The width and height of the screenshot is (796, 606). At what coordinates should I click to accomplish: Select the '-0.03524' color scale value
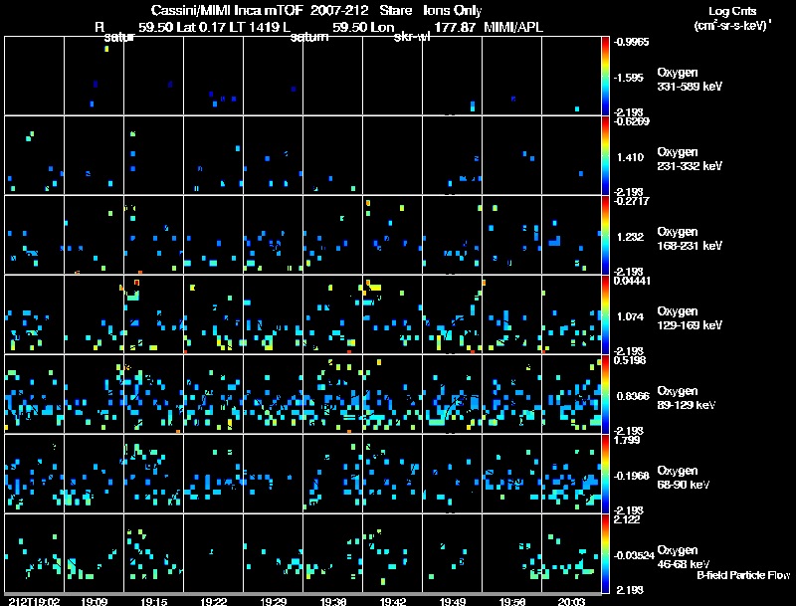634,556
